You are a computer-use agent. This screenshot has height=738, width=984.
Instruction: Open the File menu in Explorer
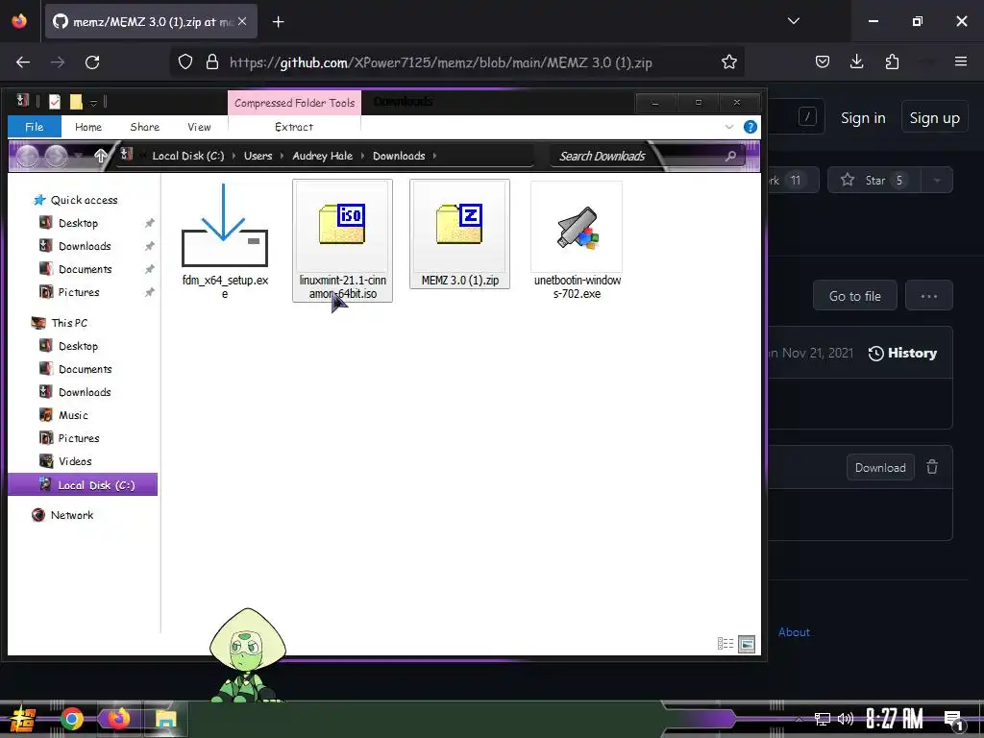[35, 127]
